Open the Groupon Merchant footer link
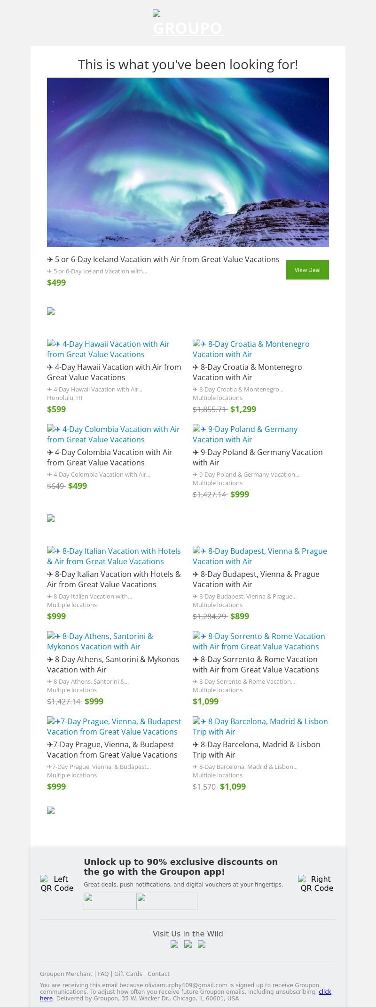 tap(66, 974)
